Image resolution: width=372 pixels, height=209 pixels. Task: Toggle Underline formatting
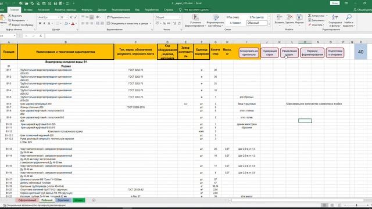tap(49, 23)
